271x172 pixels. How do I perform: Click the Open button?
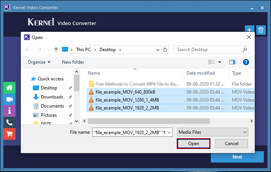pos(193,144)
